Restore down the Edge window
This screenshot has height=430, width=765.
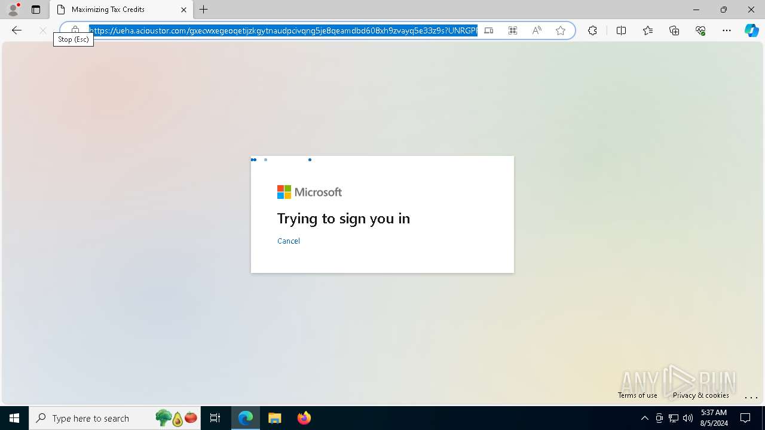click(724, 10)
